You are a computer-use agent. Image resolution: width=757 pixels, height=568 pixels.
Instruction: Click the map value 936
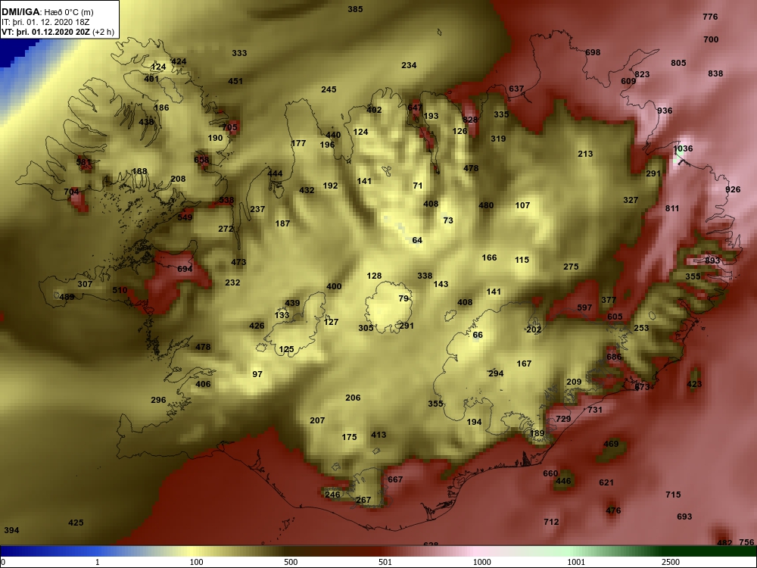[665, 111]
